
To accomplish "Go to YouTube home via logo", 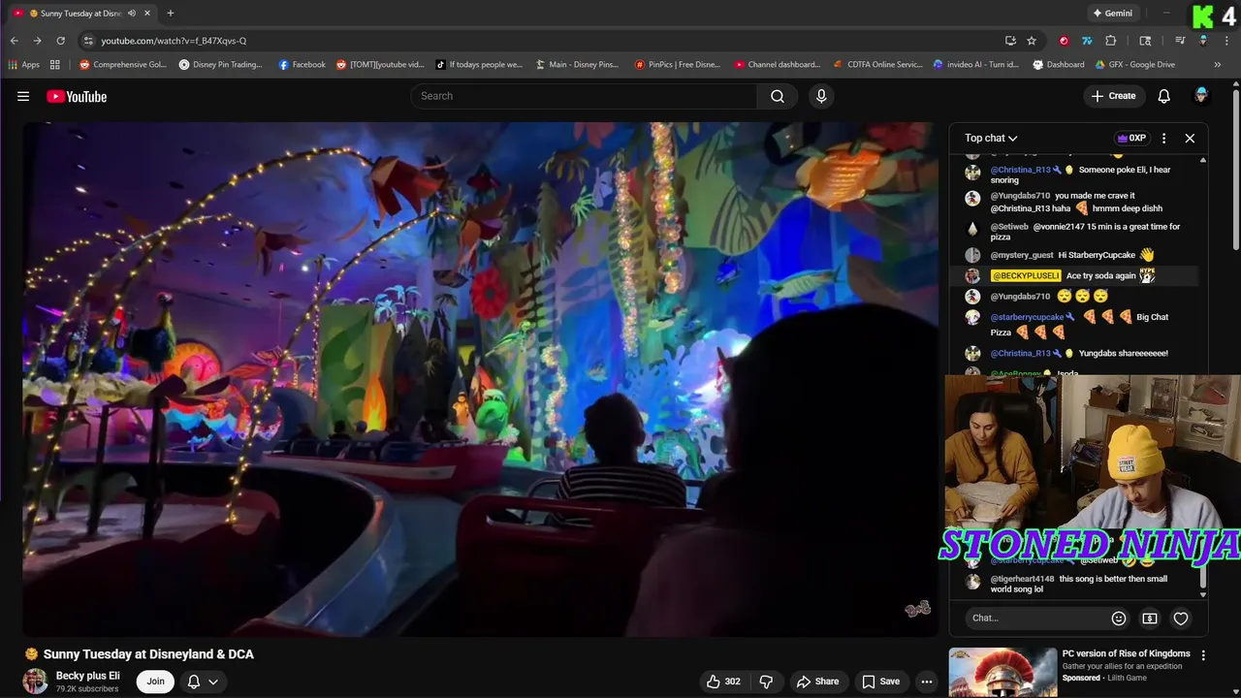I will tap(77, 96).
